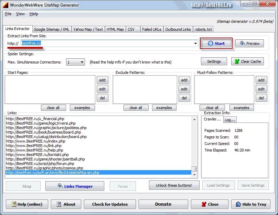
Task: Click inside Start Pages list box
Action: coord(50,89)
